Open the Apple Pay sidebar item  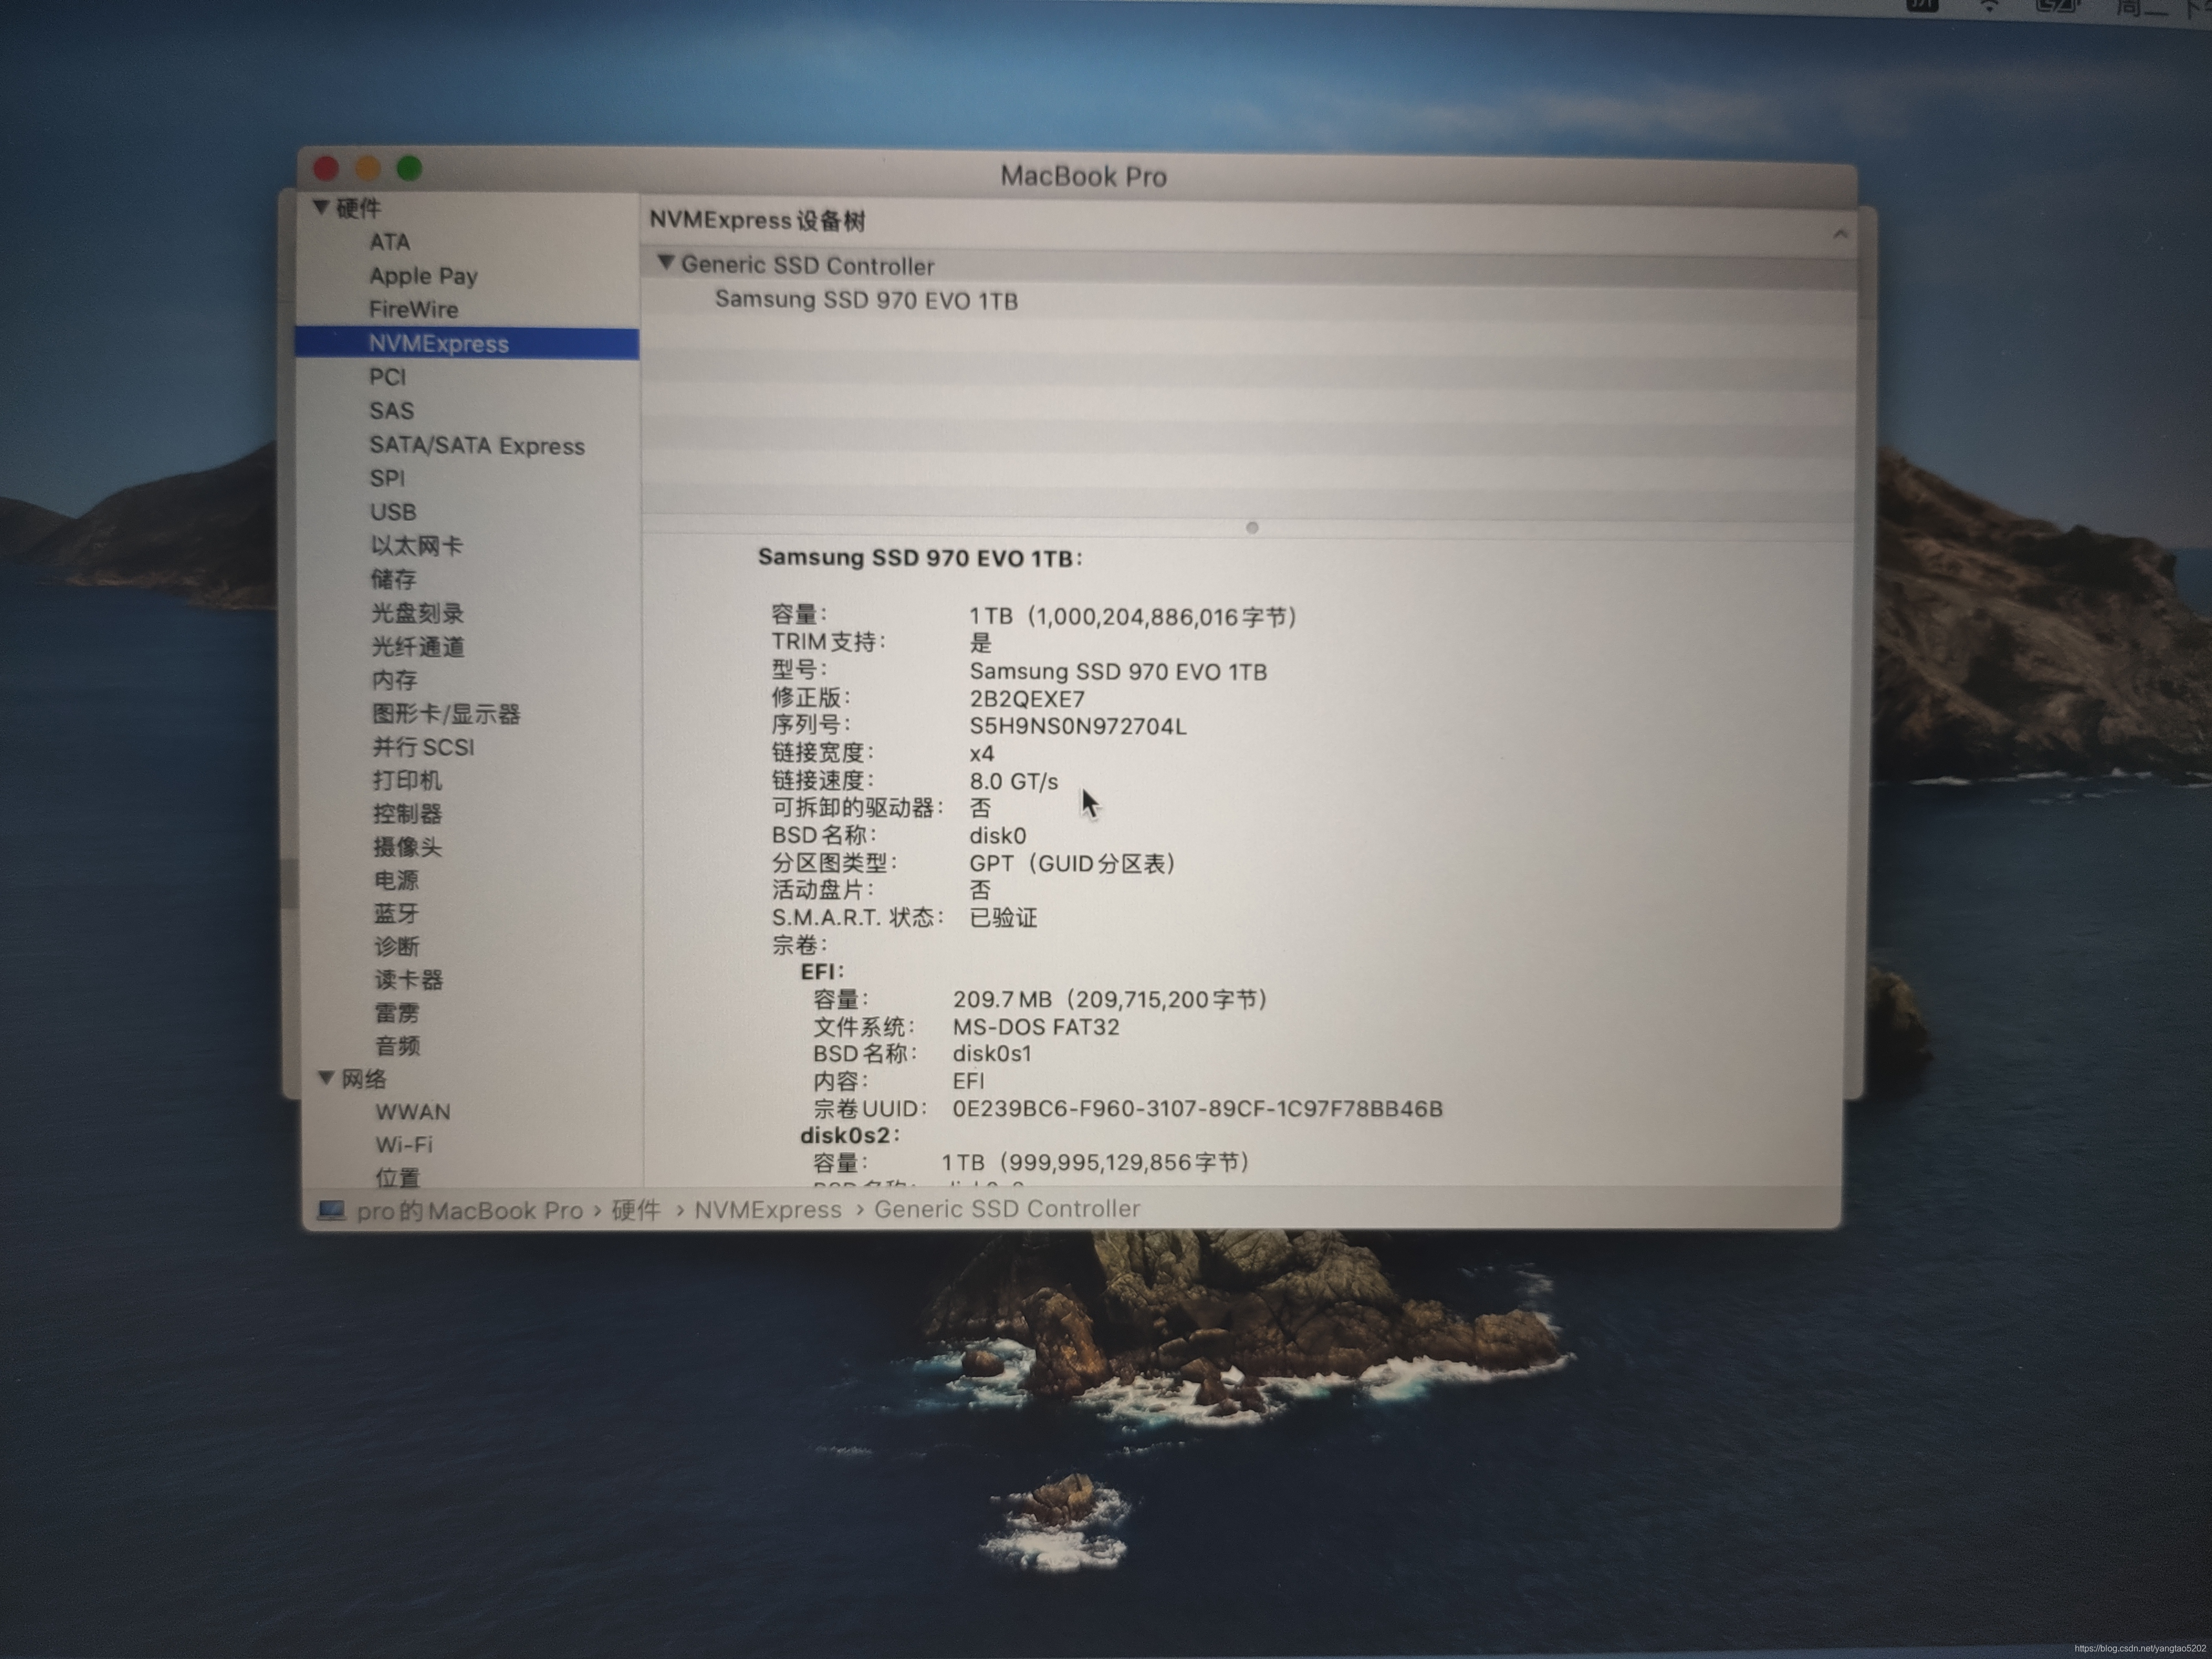[x=423, y=275]
